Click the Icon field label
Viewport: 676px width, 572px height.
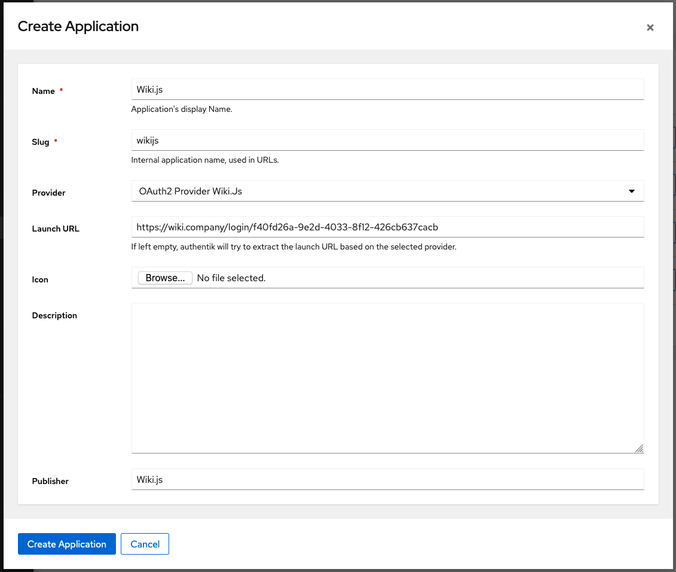40,279
